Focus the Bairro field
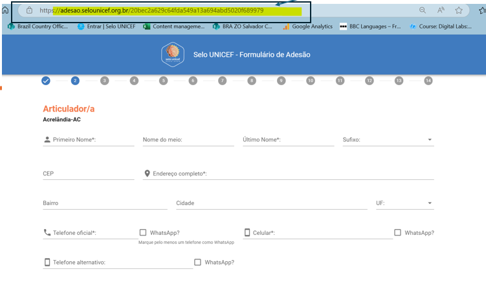 tap(105, 203)
